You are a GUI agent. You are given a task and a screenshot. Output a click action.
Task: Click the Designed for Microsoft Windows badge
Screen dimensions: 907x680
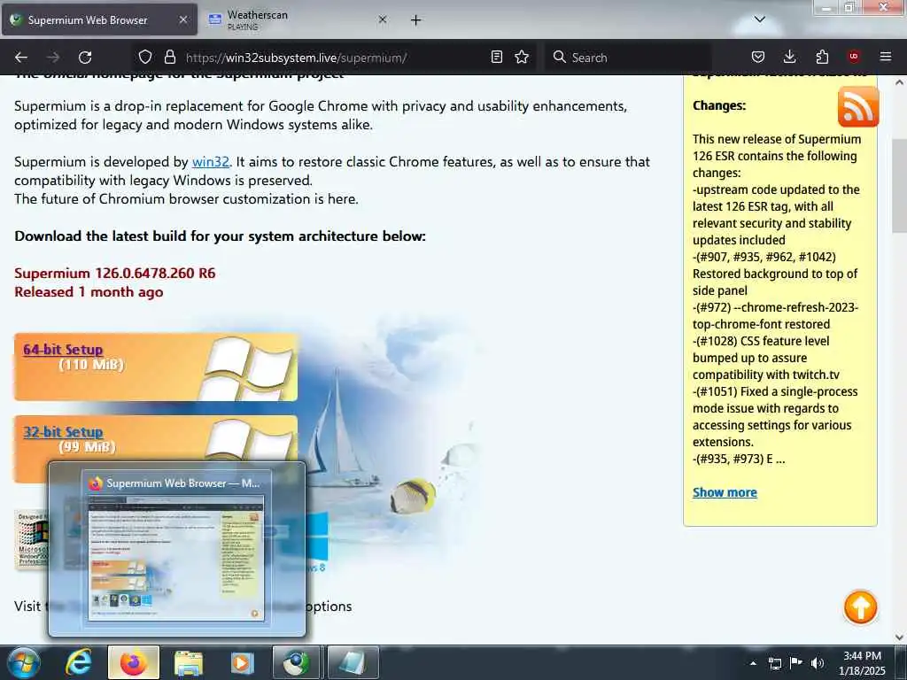31,539
